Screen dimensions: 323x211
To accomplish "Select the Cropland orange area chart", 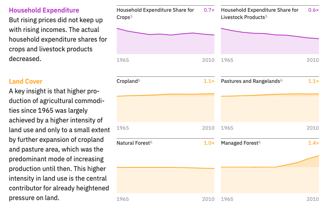I will coord(166,108).
